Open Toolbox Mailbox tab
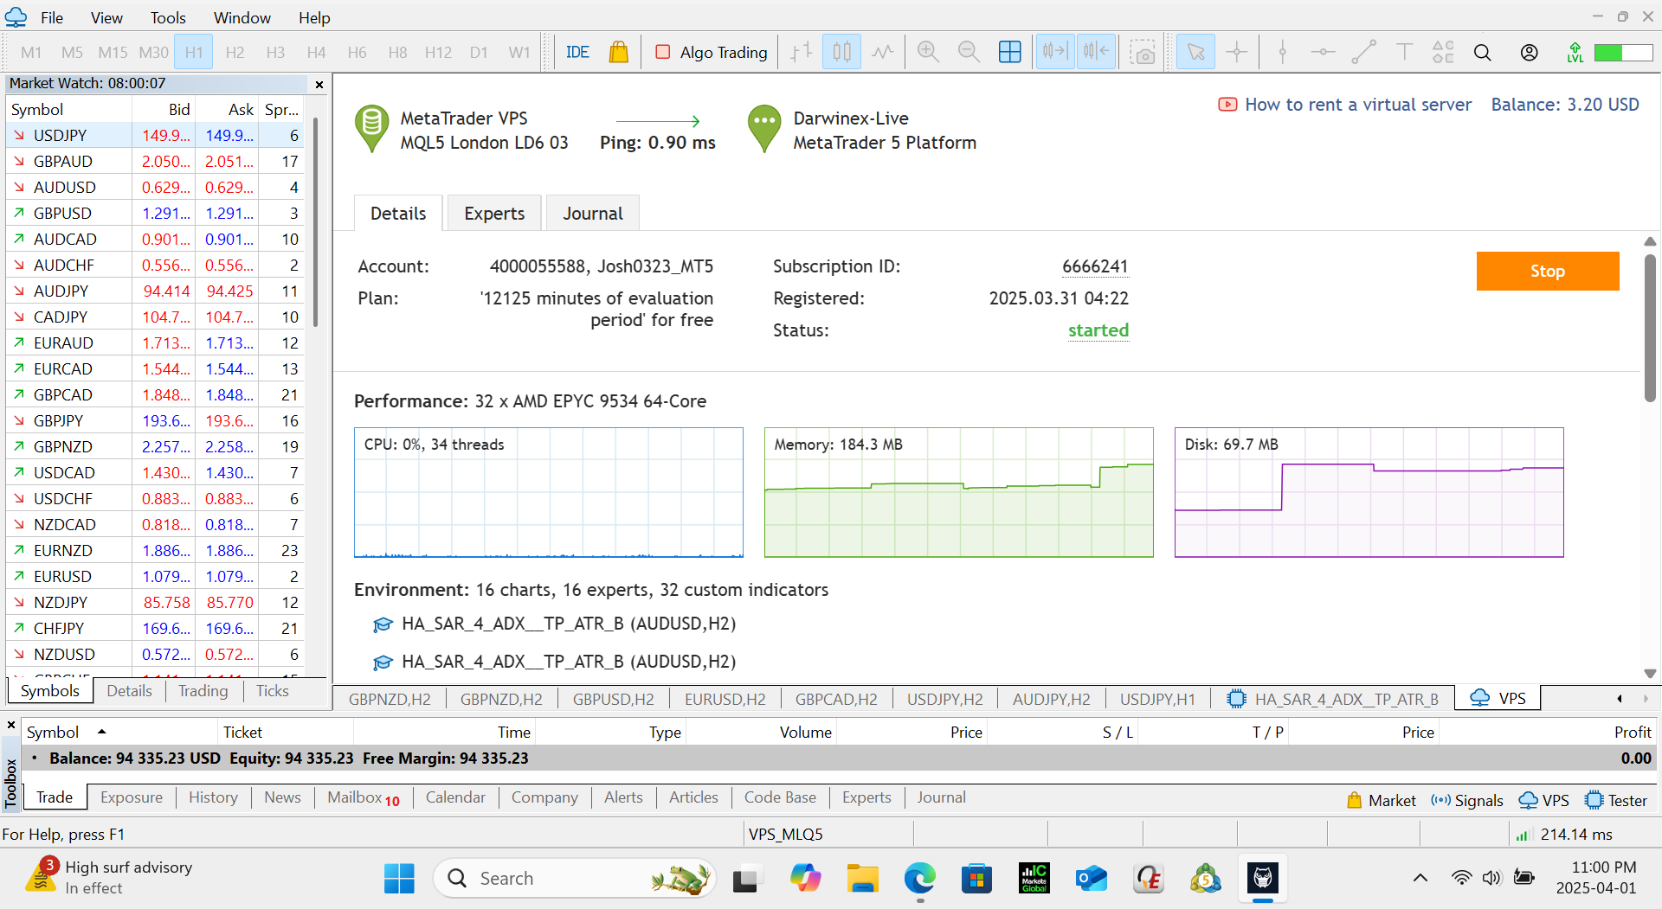This screenshot has height=909, width=1662. coord(363,797)
